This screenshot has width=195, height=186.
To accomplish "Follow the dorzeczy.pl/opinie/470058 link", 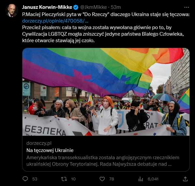I will tap(55, 21).
